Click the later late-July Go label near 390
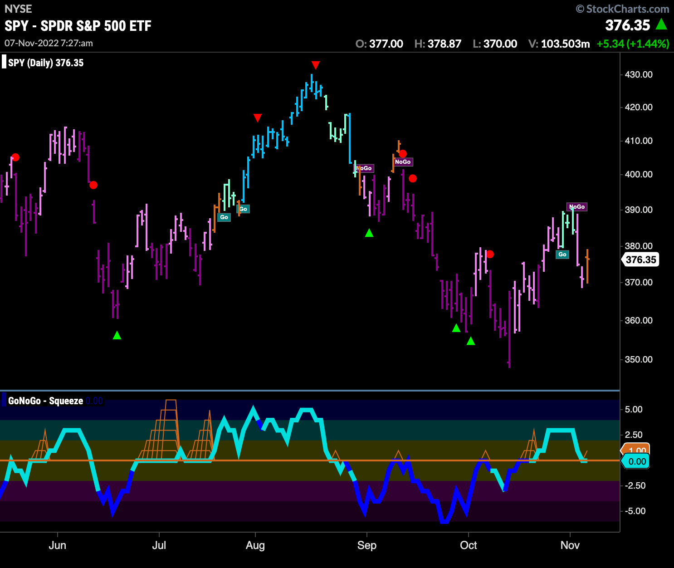Viewport: 674px width, 568px height. 243,209
